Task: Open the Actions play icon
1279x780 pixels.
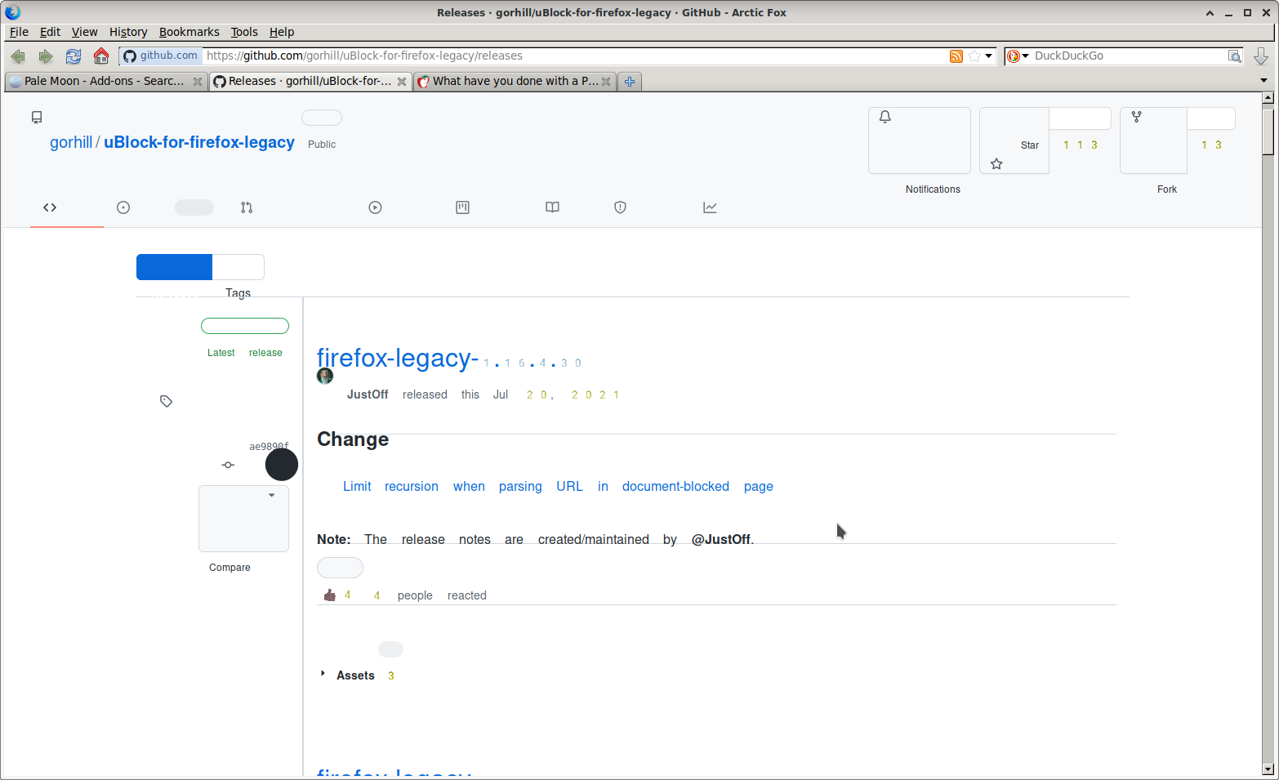Action: [375, 207]
